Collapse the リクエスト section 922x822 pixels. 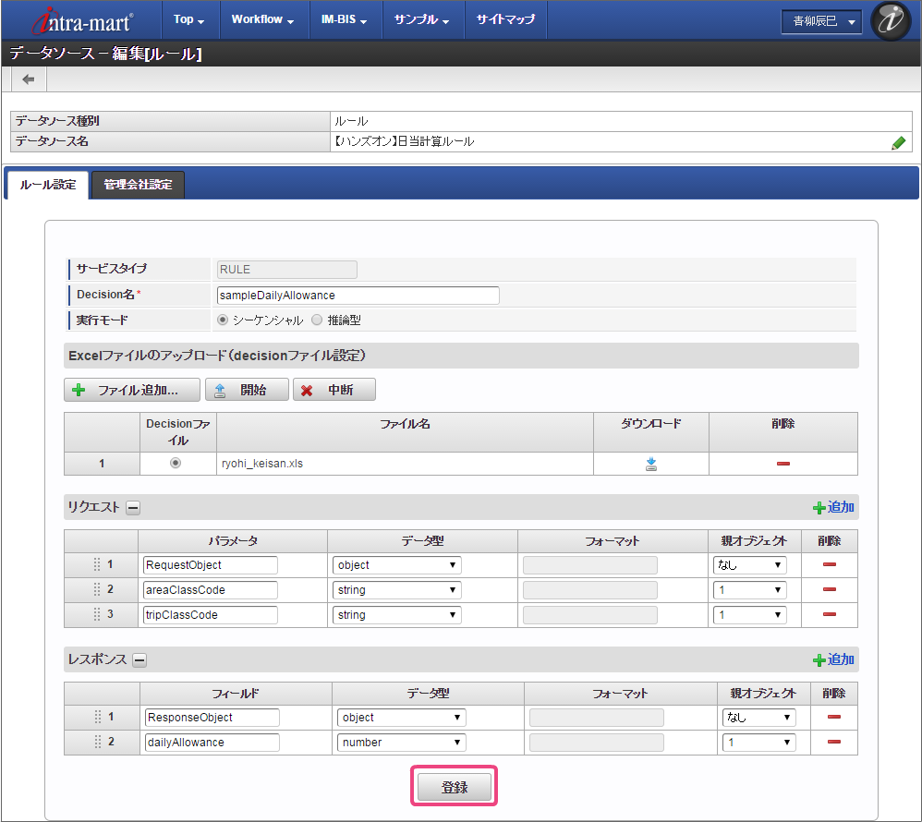pos(133,507)
